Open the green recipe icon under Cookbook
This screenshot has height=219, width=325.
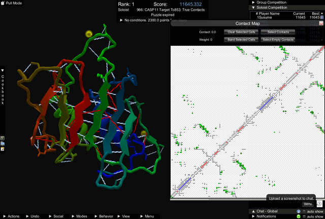pos(3,138)
